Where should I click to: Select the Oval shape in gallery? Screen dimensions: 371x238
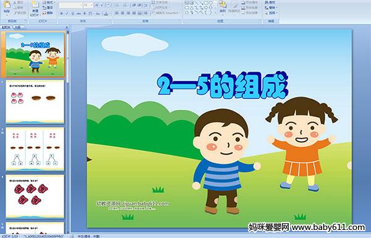(x=211, y=3)
